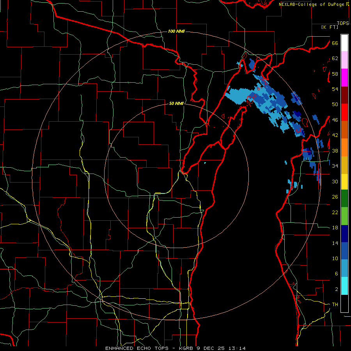Screen dimensions: 351x351
Task: Click the bright yellow legend swatch
Action: tap(344, 181)
